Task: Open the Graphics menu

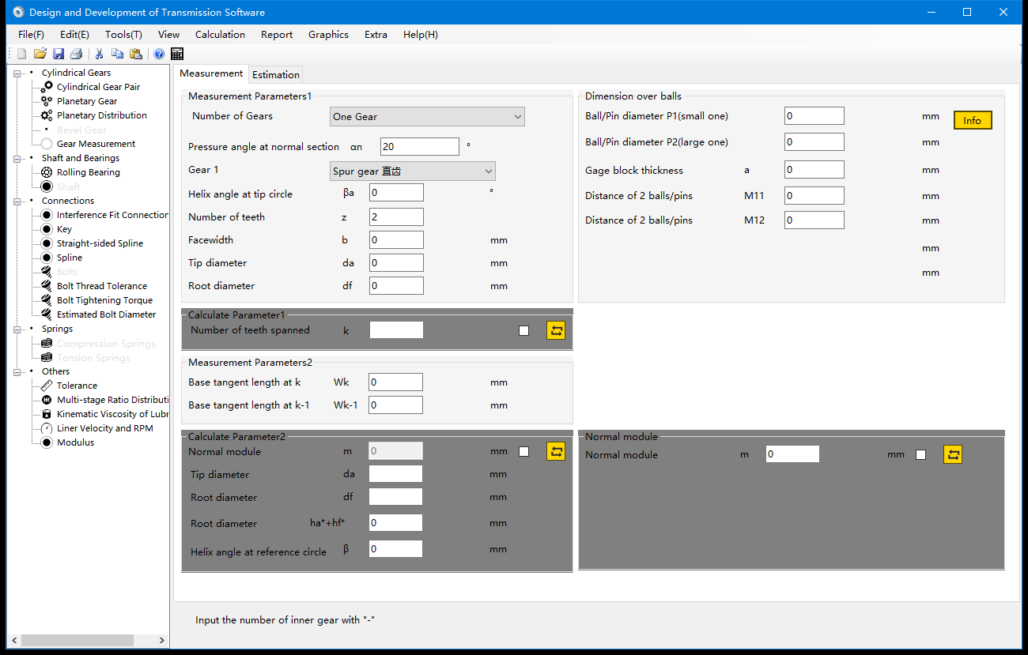Action: pos(328,35)
